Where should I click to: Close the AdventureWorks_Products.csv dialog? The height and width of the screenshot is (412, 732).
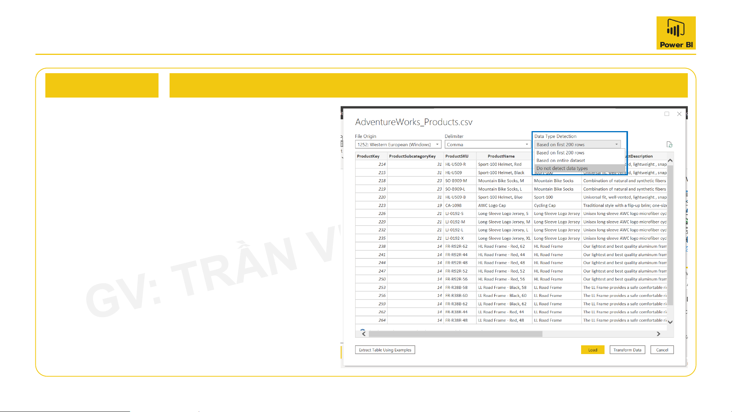pyautogui.click(x=679, y=114)
